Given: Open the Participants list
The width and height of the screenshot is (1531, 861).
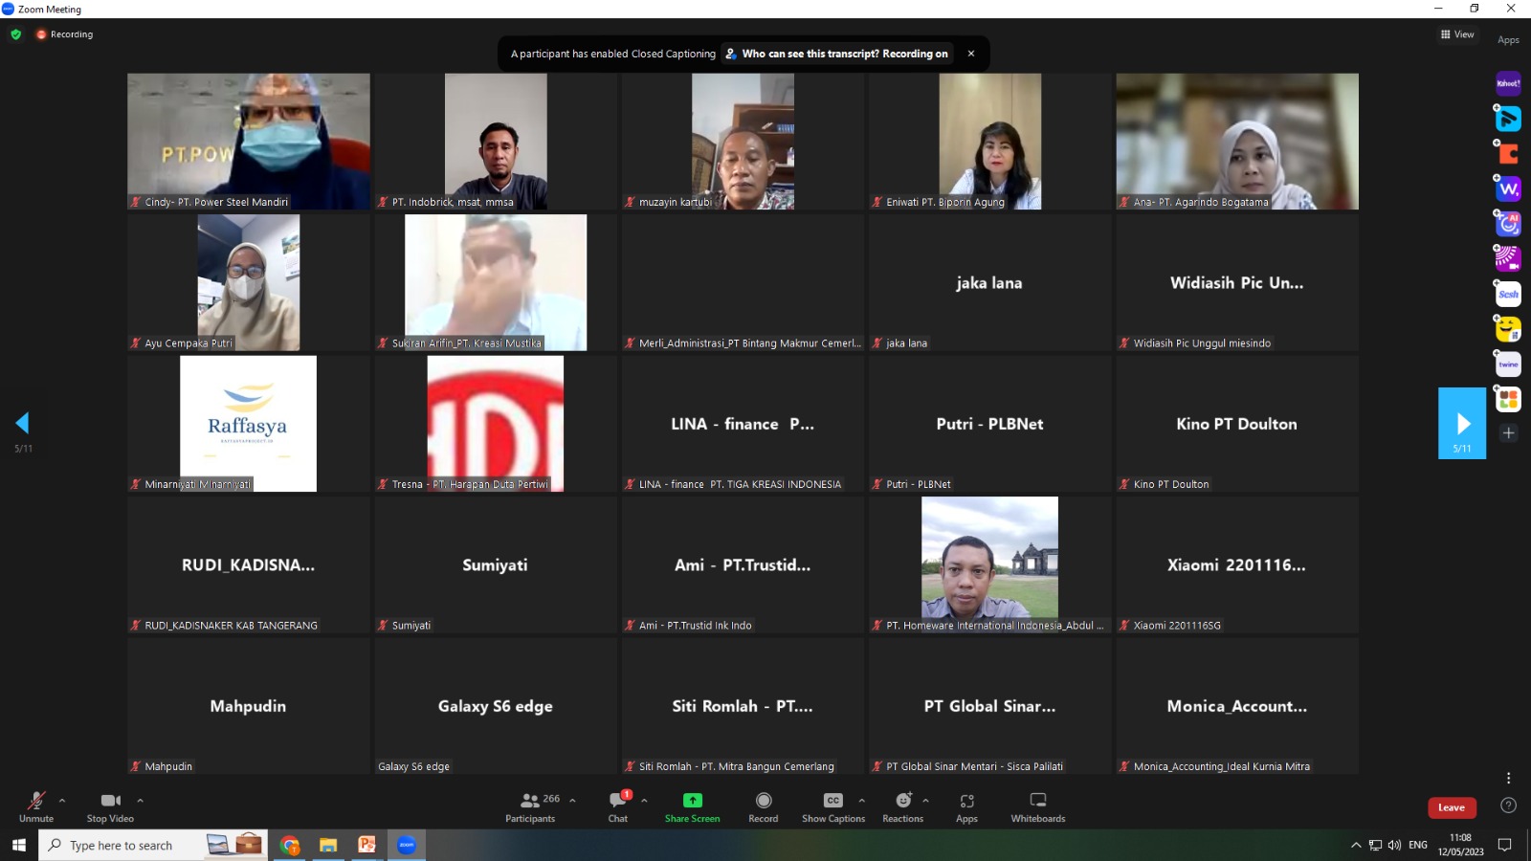Looking at the screenshot, I should click(530, 806).
